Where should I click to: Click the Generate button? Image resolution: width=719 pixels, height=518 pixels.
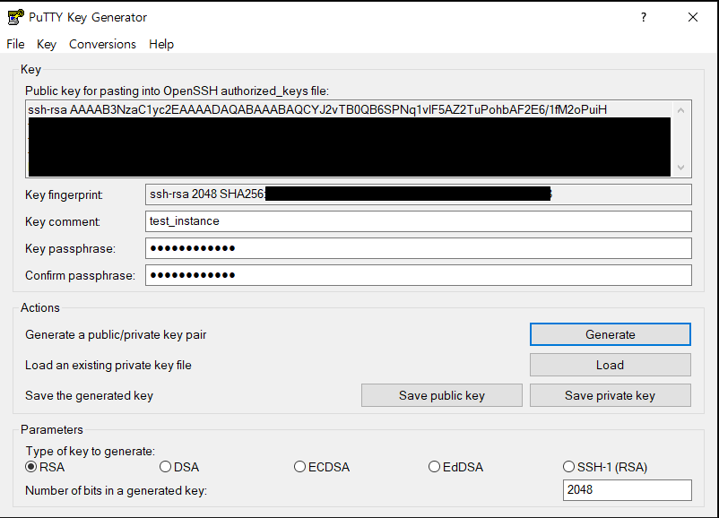click(x=611, y=334)
